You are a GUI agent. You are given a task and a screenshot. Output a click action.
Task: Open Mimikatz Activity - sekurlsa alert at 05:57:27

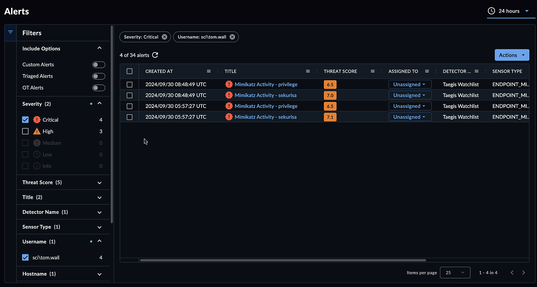coord(265,117)
